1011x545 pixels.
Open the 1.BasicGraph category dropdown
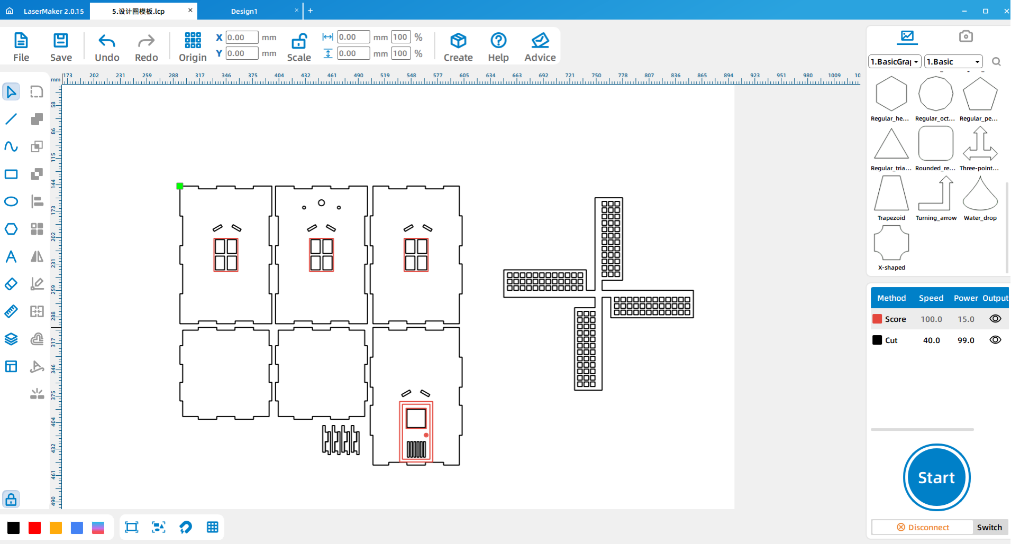[895, 62]
